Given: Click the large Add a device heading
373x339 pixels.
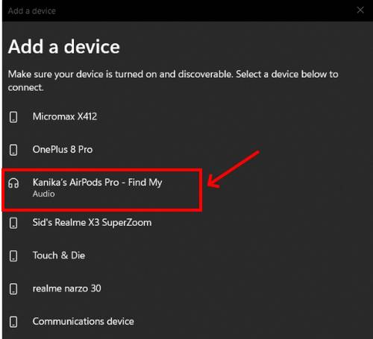Looking at the screenshot, I should point(64,47).
